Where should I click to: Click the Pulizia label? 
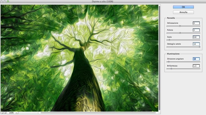coord(170,30)
